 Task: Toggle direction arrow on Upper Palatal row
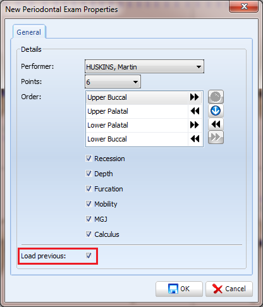(x=195, y=111)
